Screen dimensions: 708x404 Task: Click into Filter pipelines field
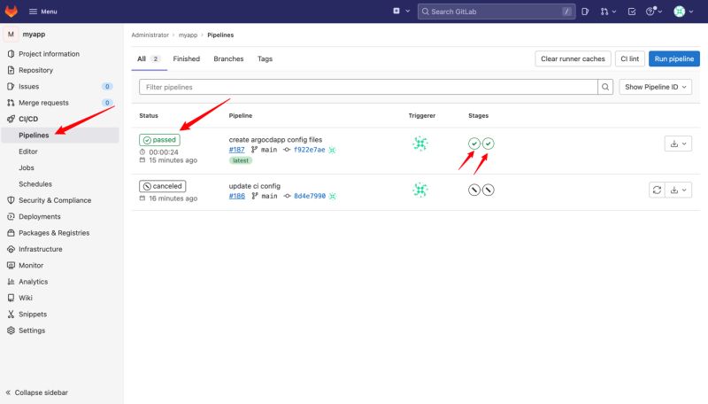(x=368, y=87)
